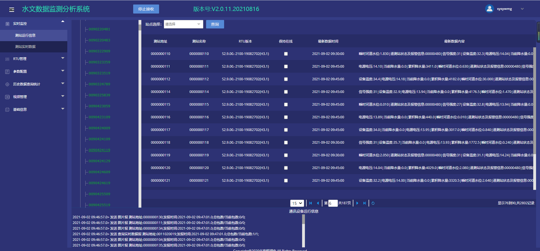Open the 历史数据查询统计 menu
Image resolution: width=540 pixels, height=251 pixels.
pyautogui.click(x=34, y=84)
